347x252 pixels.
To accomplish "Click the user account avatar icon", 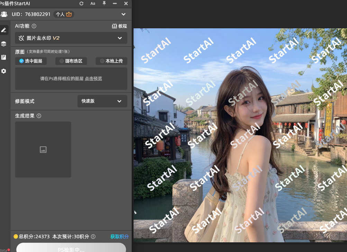I will (4, 14).
